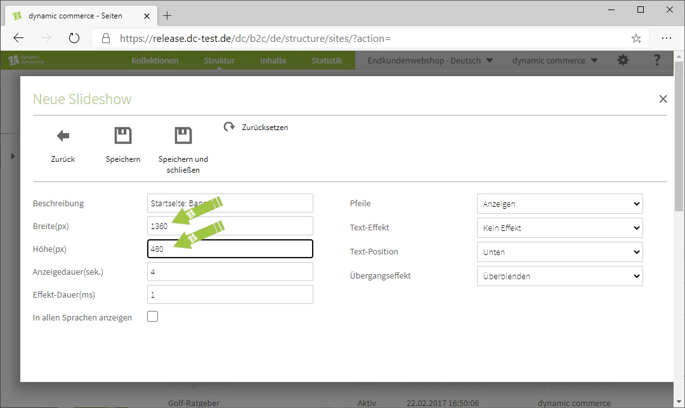Click the Anzeigedauer(sek.) input field
The height and width of the screenshot is (408, 685).
[230, 272]
